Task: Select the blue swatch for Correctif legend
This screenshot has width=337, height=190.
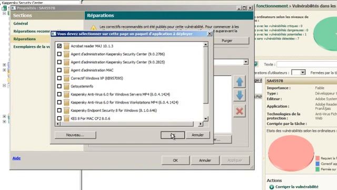Action: coord(318,164)
